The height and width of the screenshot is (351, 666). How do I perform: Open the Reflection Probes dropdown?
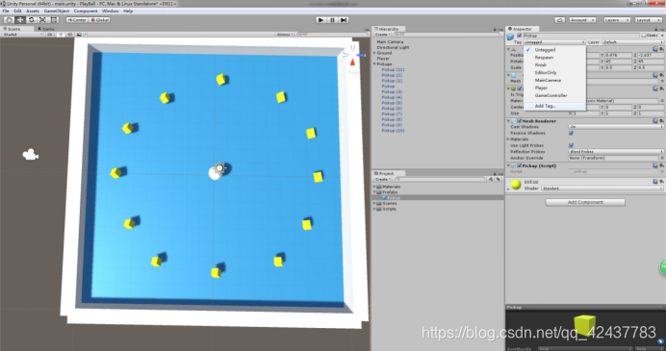(x=616, y=152)
